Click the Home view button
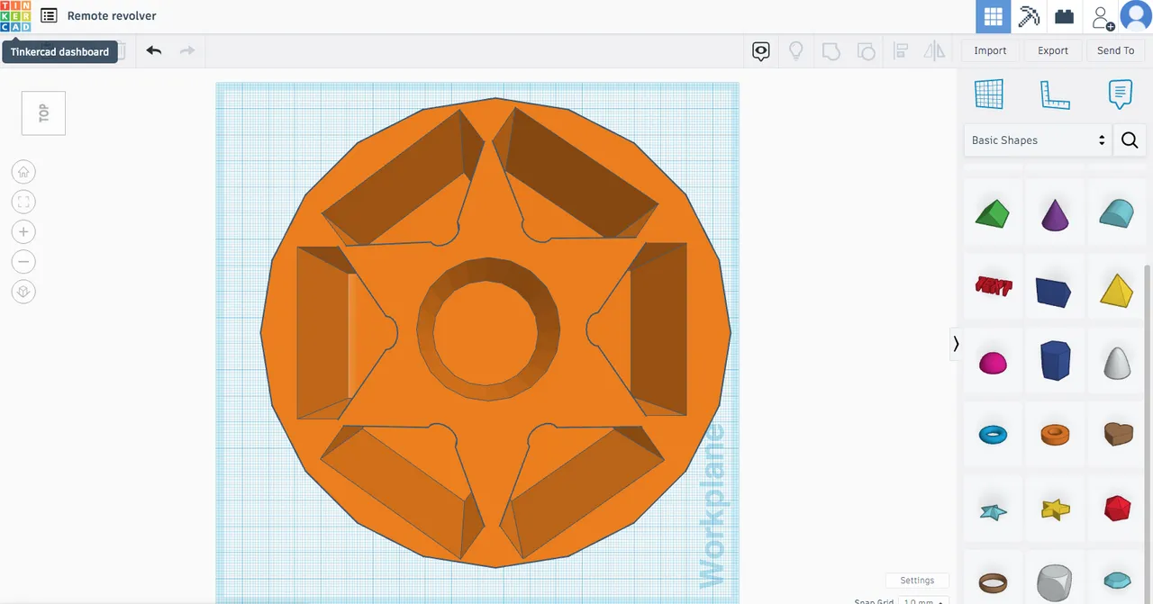The width and height of the screenshot is (1153, 604). click(23, 171)
